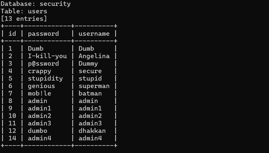The width and height of the screenshot is (269, 153).
Task: Click the '[13 entries]' text
Action: (24, 19)
